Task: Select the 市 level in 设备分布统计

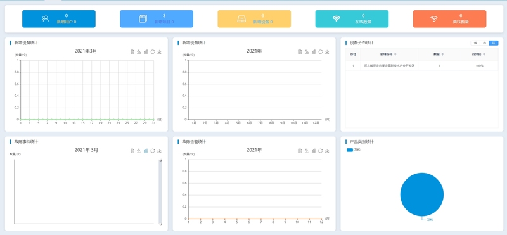Action: tap(484, 43)
